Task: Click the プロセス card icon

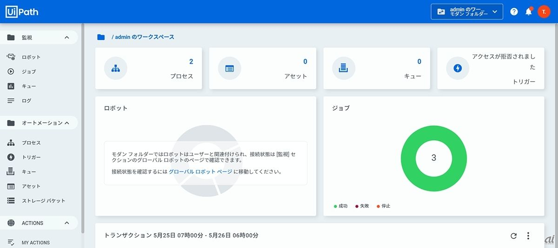Action: pyautogui.click(x=116, y=68)
